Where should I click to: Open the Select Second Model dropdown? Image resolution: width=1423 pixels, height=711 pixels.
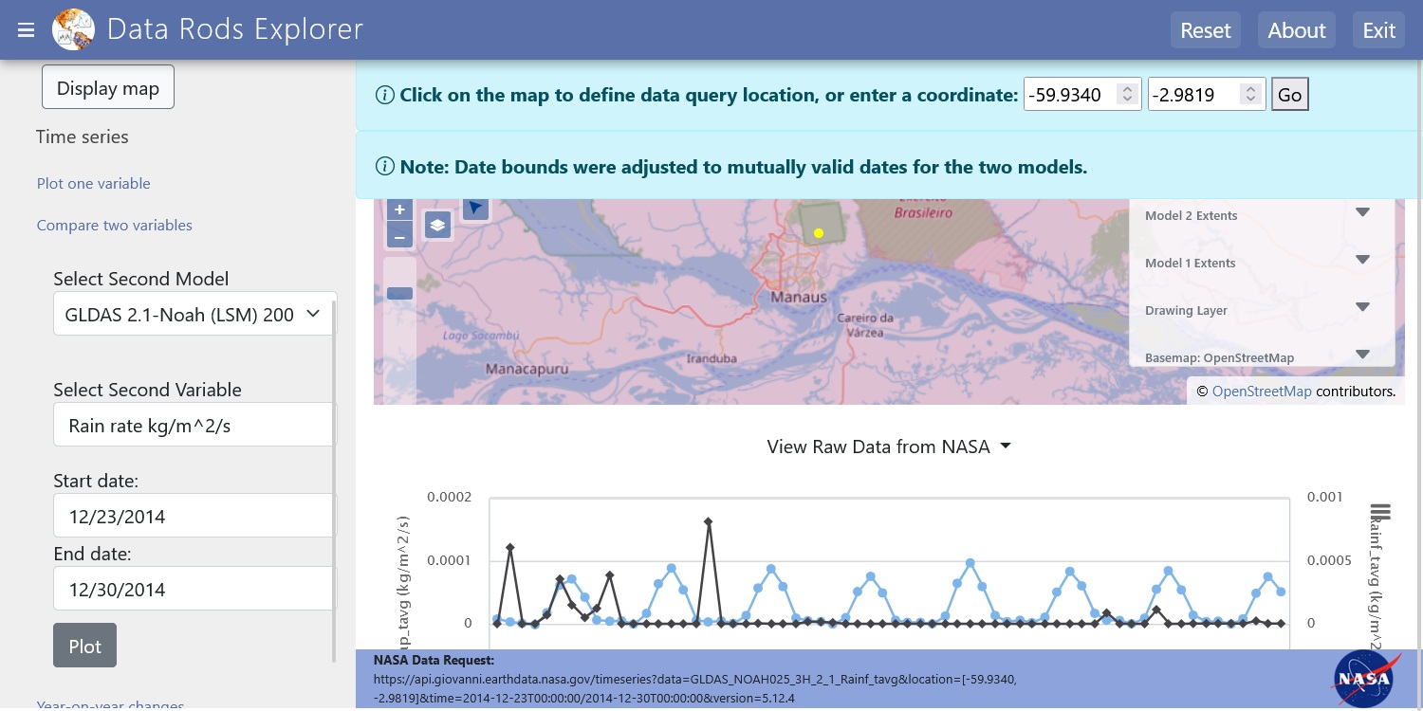194,314
